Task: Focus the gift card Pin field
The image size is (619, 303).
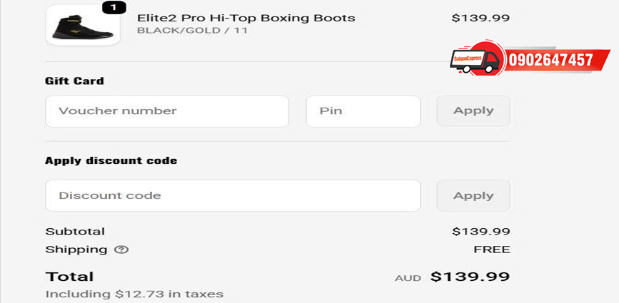Action: tap(363, 111)
